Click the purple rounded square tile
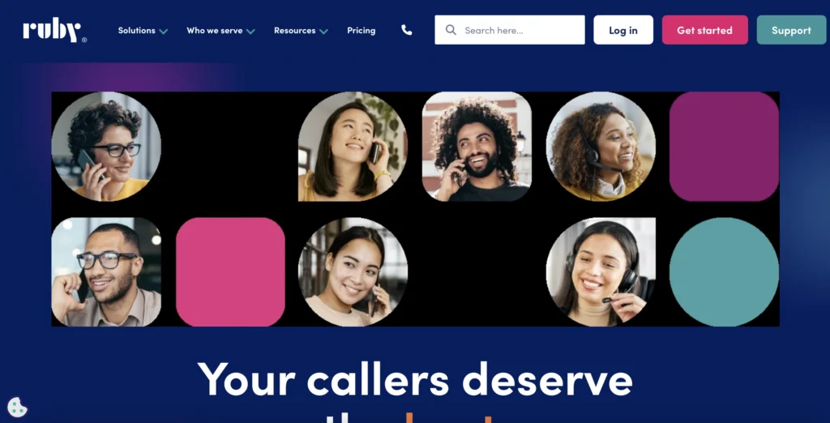Screen dimensions: 830x423 [x=724, y=147]
